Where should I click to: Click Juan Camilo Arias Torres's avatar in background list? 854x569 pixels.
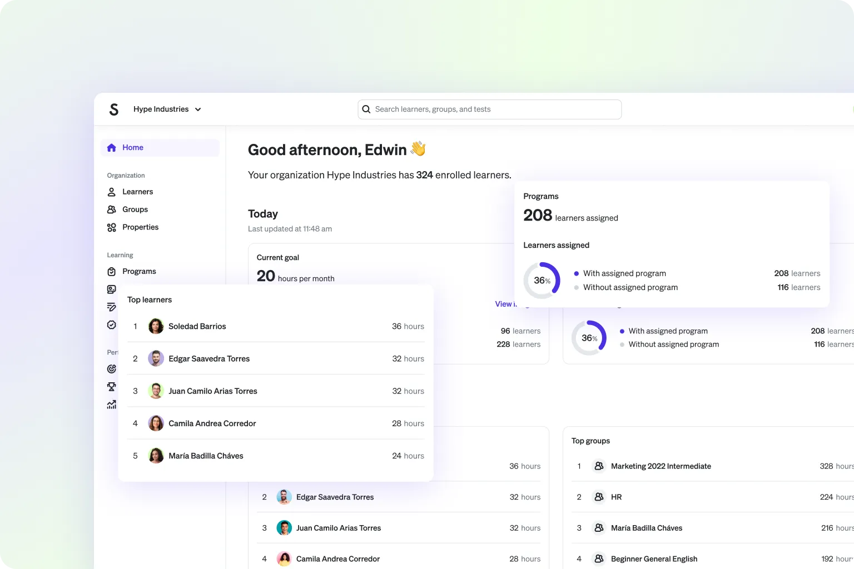click(284, 528)
